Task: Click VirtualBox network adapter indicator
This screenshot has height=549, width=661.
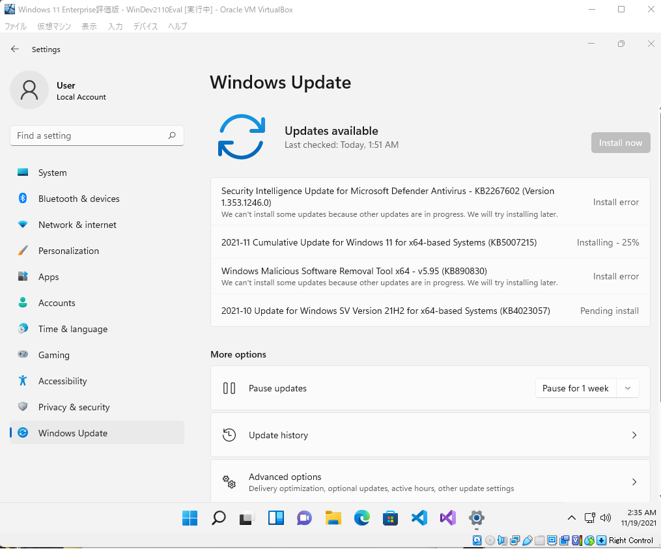Action: coord(514,540)
